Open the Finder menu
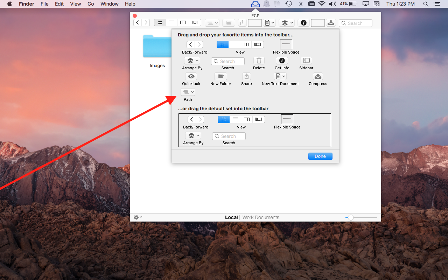This screenshot has height=280, width=448. (27, 4)
